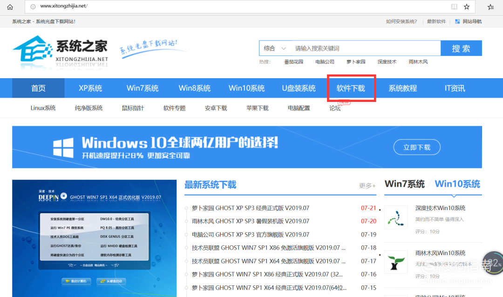This screenshot has height=297, width=503.
Task: Open 雨林木风 GHOST XP SP3 暑假装机版 entry
Action: [251, 221]
